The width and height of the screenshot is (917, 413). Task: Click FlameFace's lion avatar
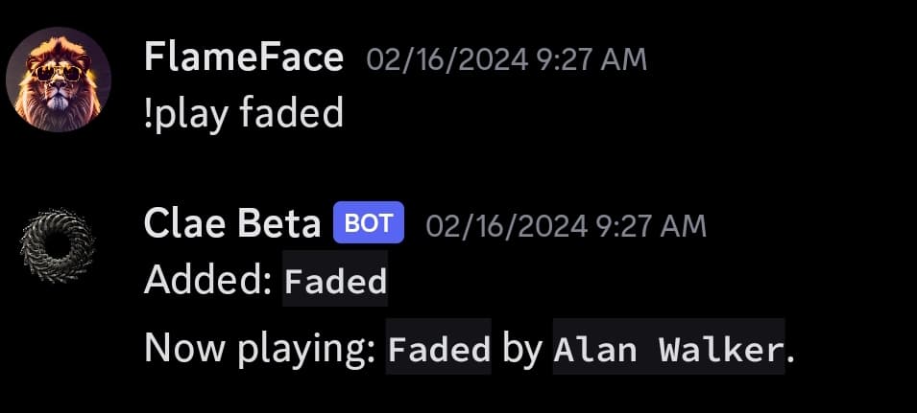point(59,80)
